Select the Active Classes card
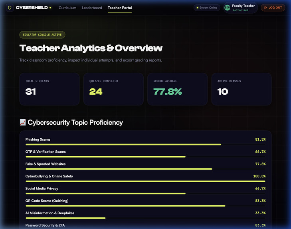This screenshot has height=229, width=291. click(242, 89)
